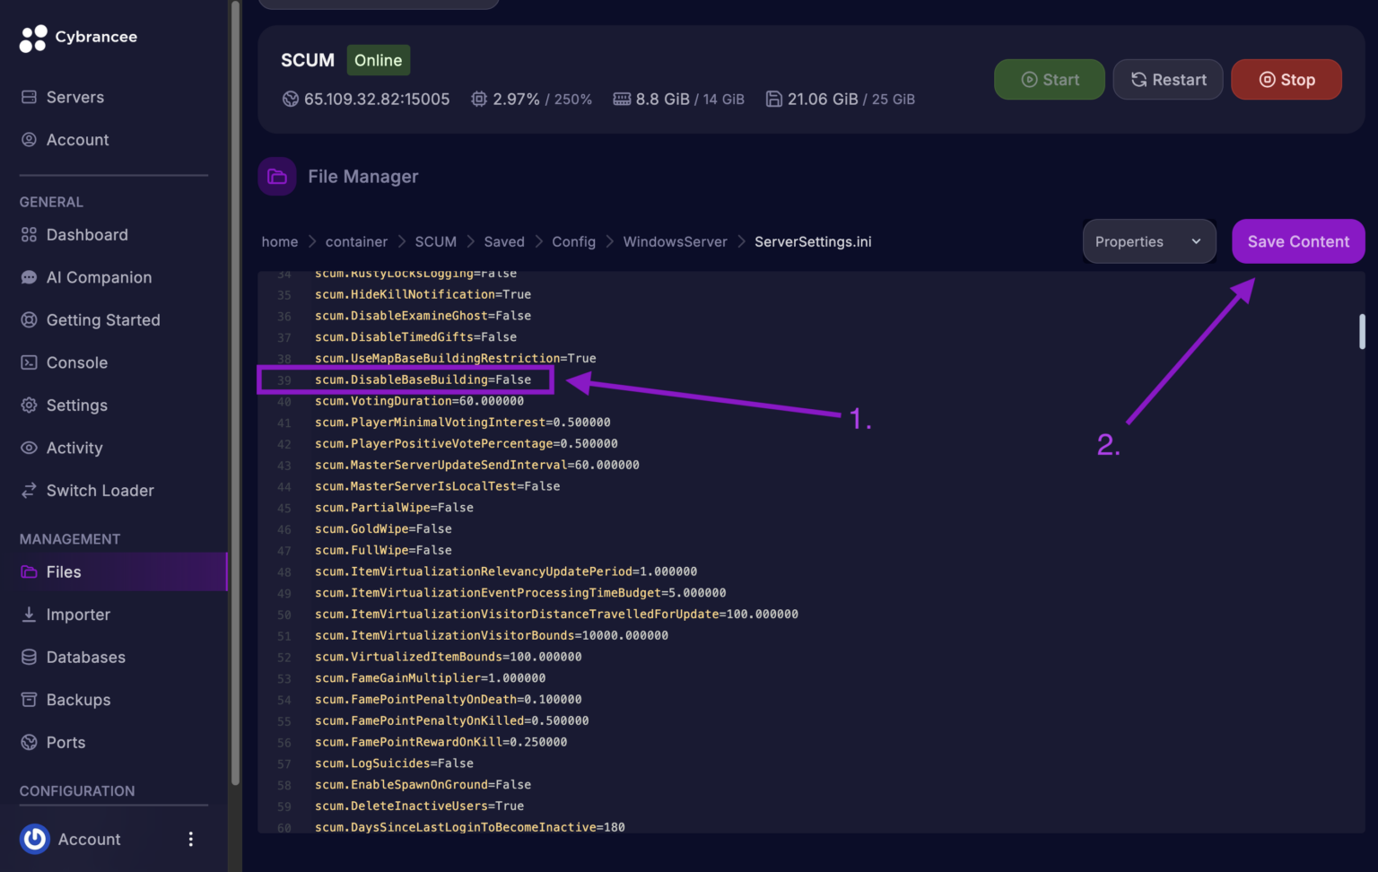
Task: Click the Backups archive icon
Action: pyautogui.click(x=29, y=700)
